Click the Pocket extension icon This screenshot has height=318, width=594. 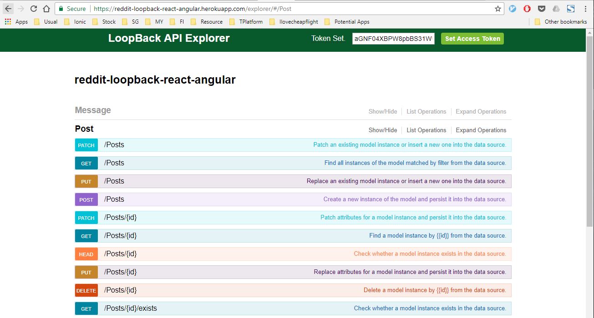point(542,9)
